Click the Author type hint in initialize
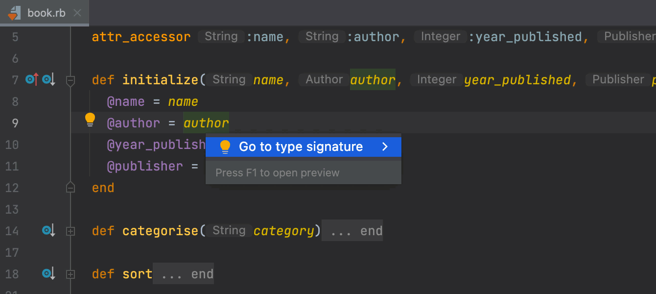The height and width of the screenshot is (294, 656). (324, 79)
